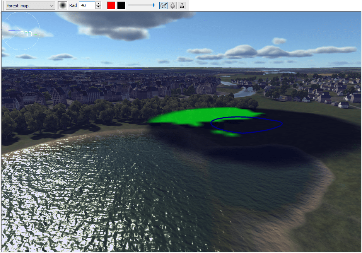Click the soft round brush shape icon
Viewport: 362px width, 253px height.
click(62, 5)
